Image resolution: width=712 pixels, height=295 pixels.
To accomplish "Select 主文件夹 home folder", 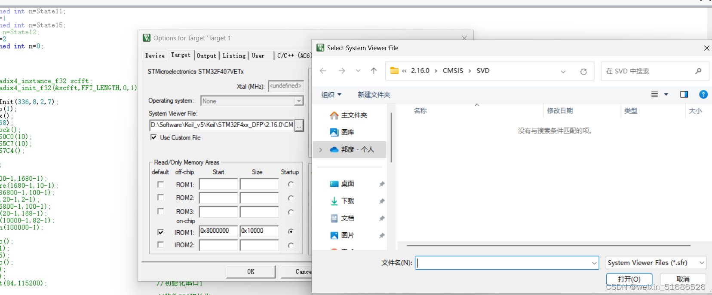I will (349, 115).
